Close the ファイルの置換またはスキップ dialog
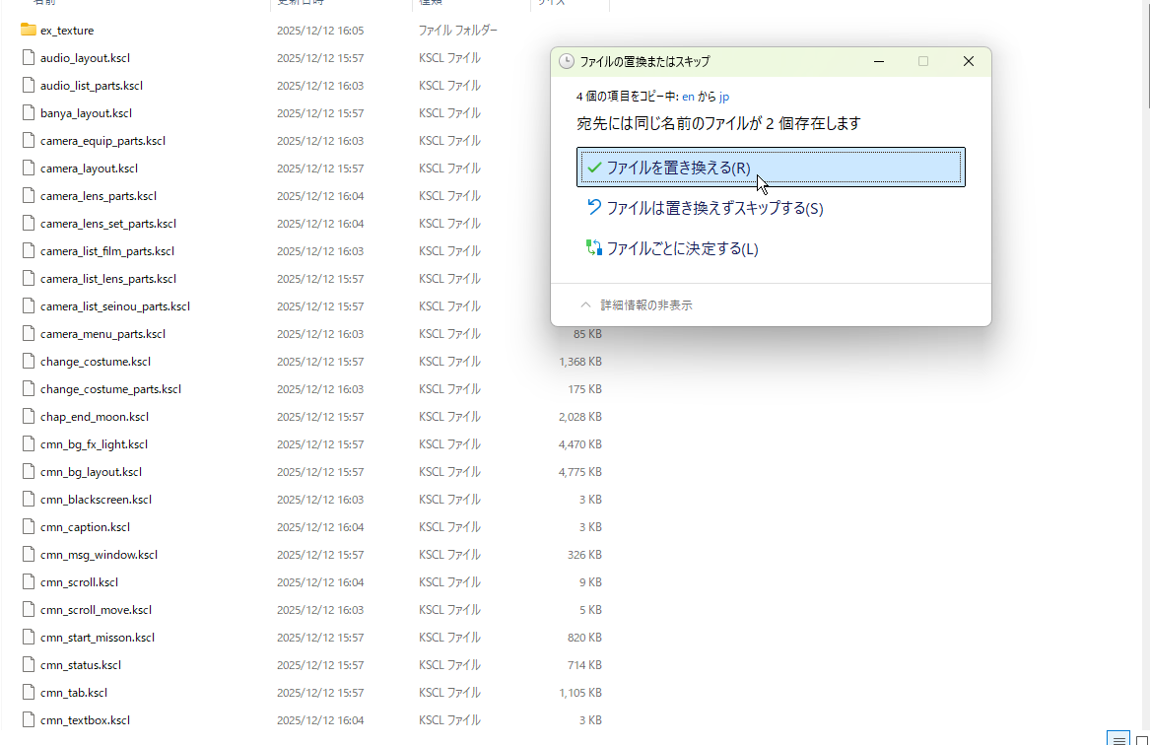Screen dimensions: 1150x745 click(968, 61)
